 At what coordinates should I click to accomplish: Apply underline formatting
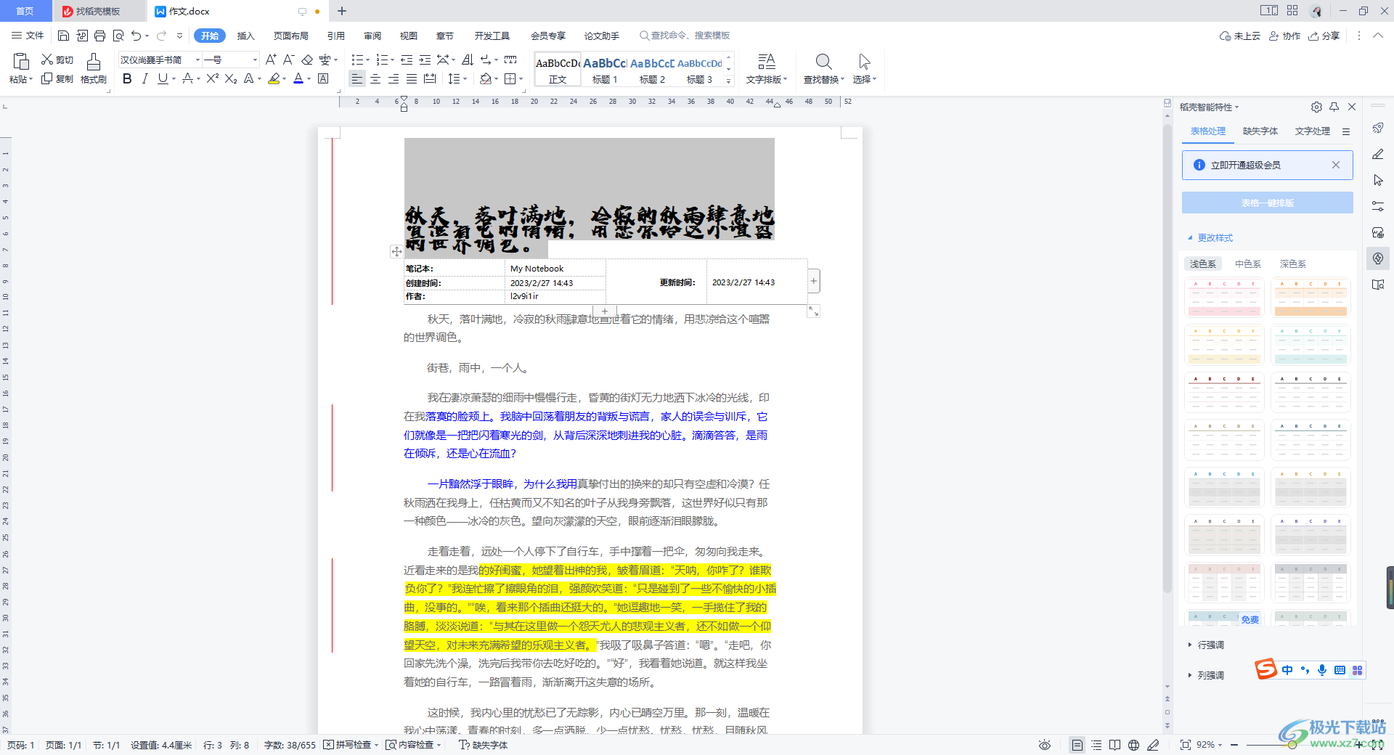(x=163, y=78)
